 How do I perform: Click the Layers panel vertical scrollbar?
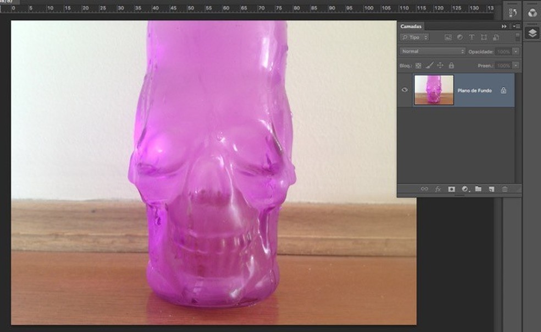point(517,128)
